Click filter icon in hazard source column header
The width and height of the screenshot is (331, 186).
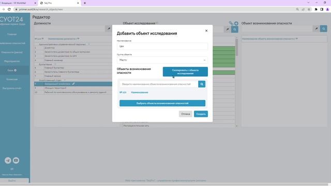click(297, 39)
